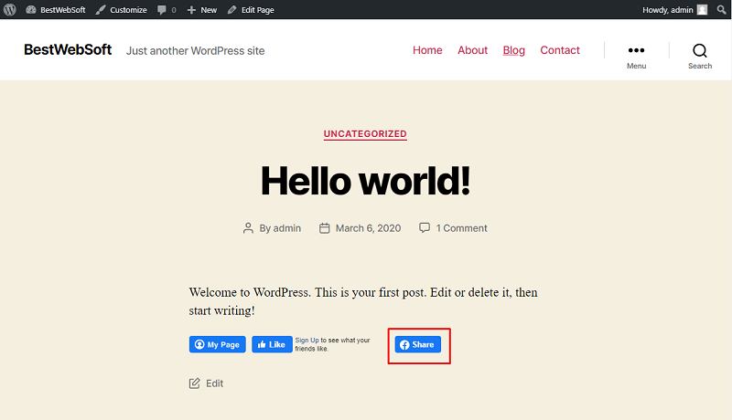Click the Welcome to WordPress paragraph text
The image size is (732, 420).
coord(363,301)
